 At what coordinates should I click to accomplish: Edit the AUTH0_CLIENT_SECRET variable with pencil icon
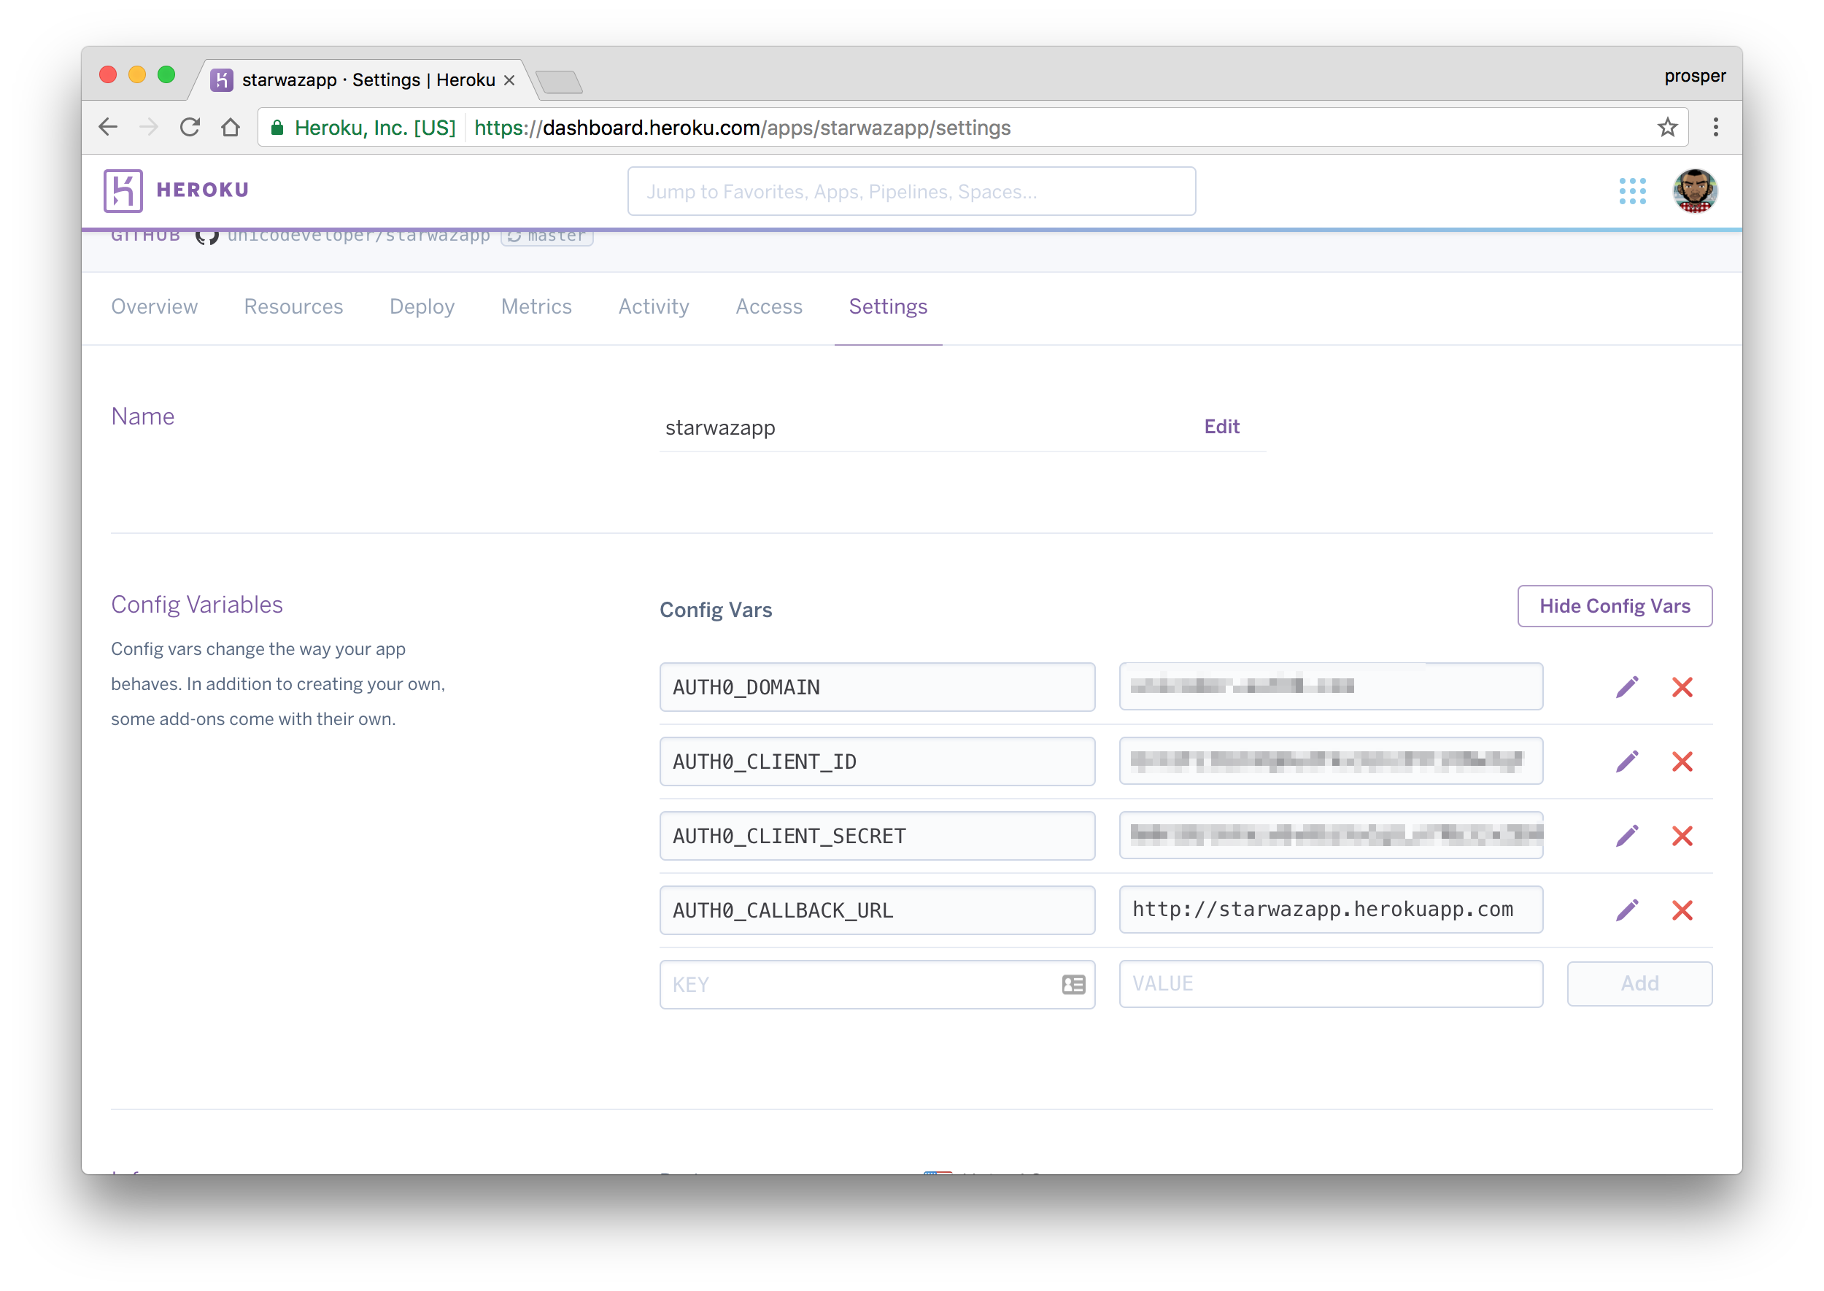[1627, 835]
